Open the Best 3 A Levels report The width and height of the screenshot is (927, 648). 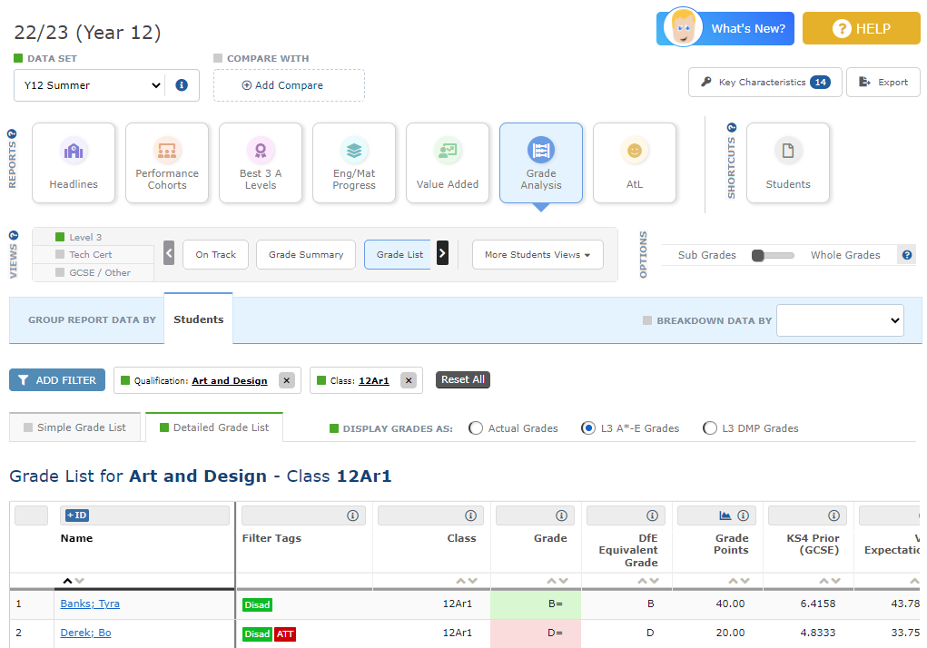[x=261, y=163]
